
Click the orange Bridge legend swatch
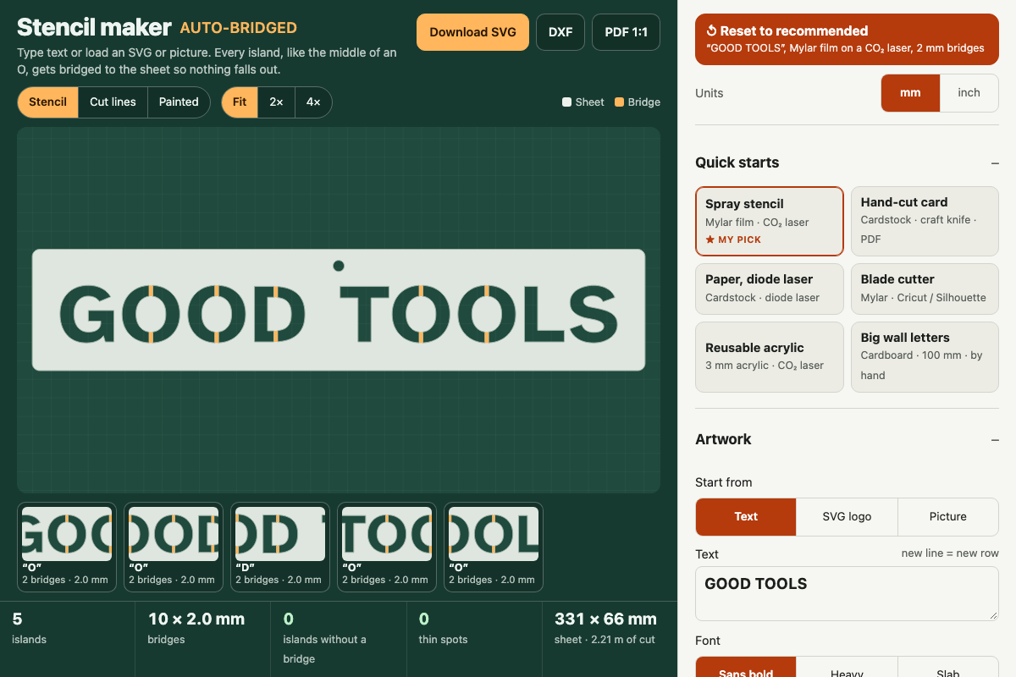619,102
